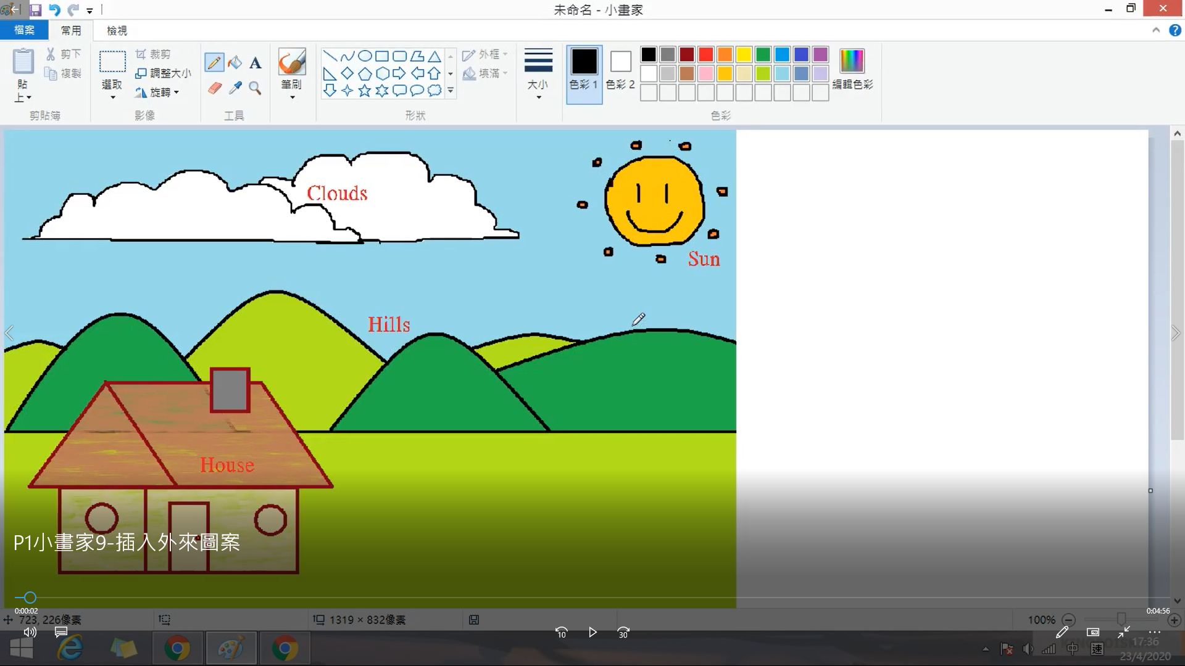Choose the Five-point star shape
This screenshot has width=1185, height=666.
(365, 91)
